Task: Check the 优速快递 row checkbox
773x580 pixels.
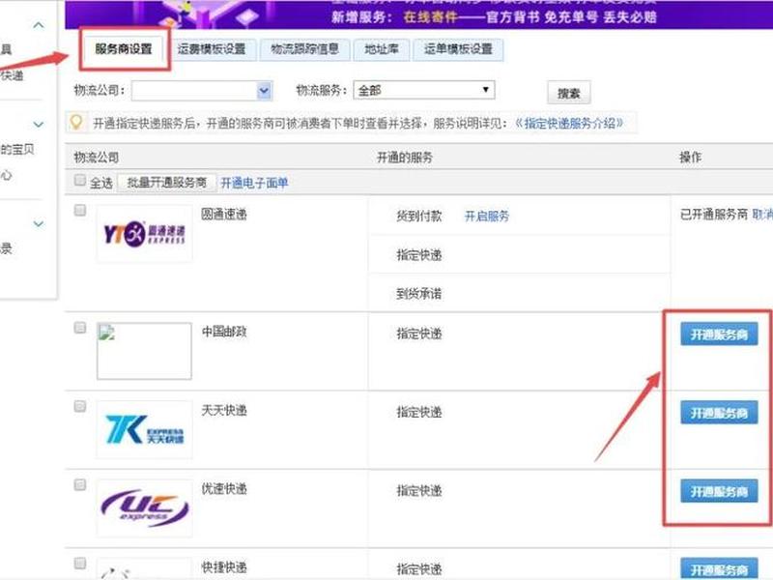Action: [80, 485]
